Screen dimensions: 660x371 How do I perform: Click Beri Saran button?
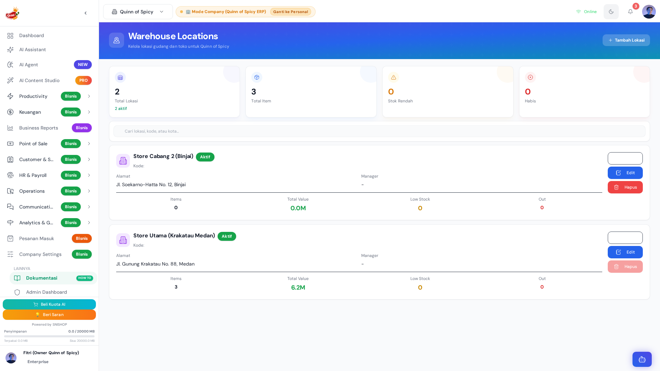(49, 315)
